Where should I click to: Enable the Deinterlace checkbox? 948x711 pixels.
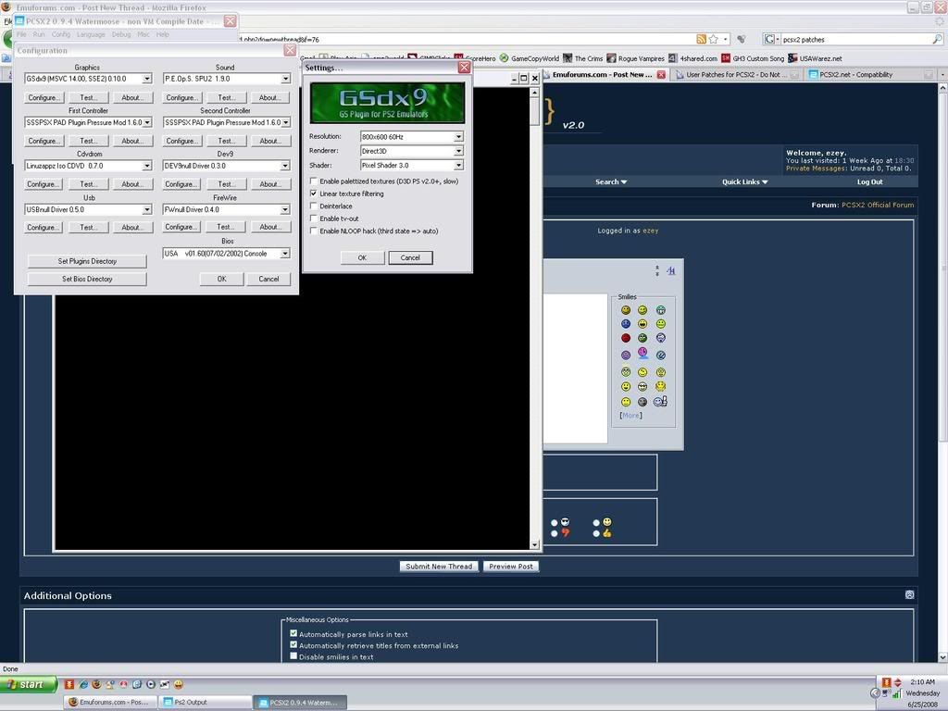[x=313, y=206]
